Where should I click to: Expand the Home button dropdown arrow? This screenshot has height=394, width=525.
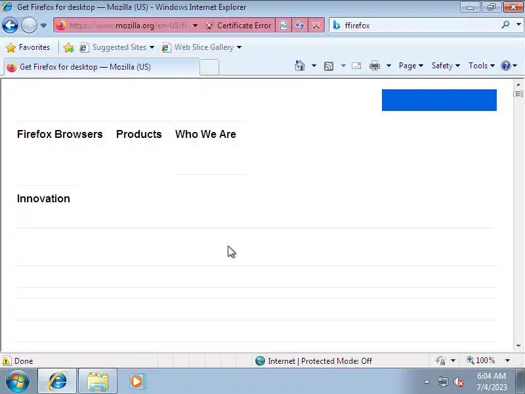pyautogui.click(x=314, y=66)
